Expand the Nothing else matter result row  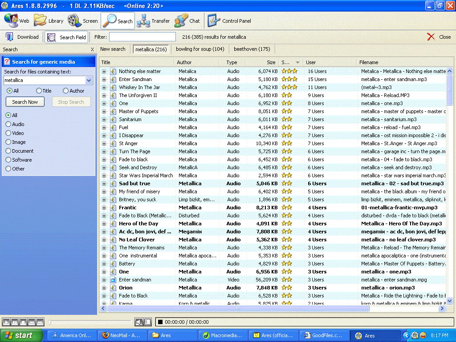104,71
